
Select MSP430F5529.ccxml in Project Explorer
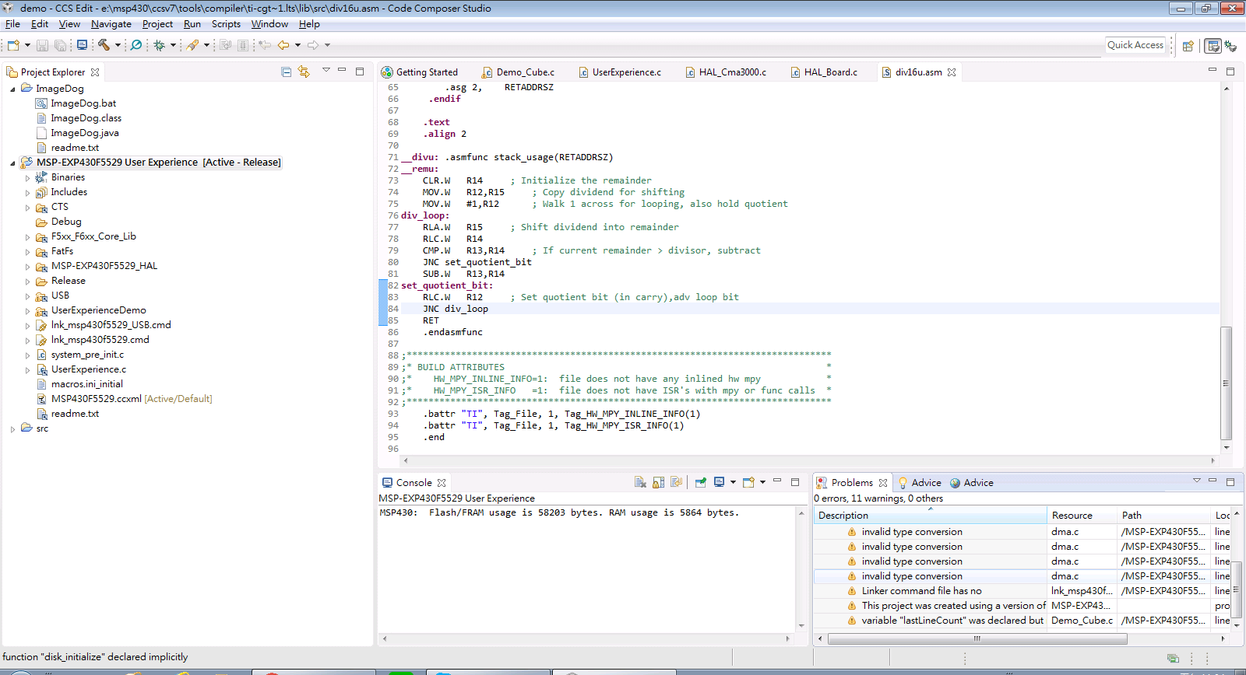point(96,399)
